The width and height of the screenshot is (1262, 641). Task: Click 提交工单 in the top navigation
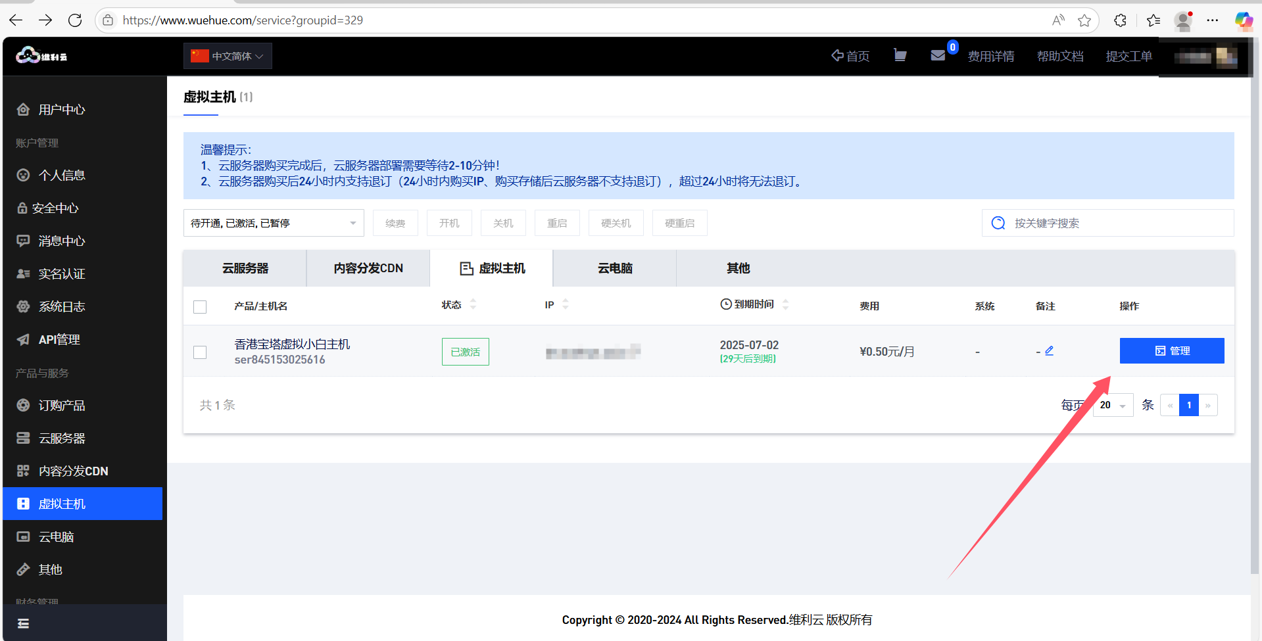pos(1129,56)
